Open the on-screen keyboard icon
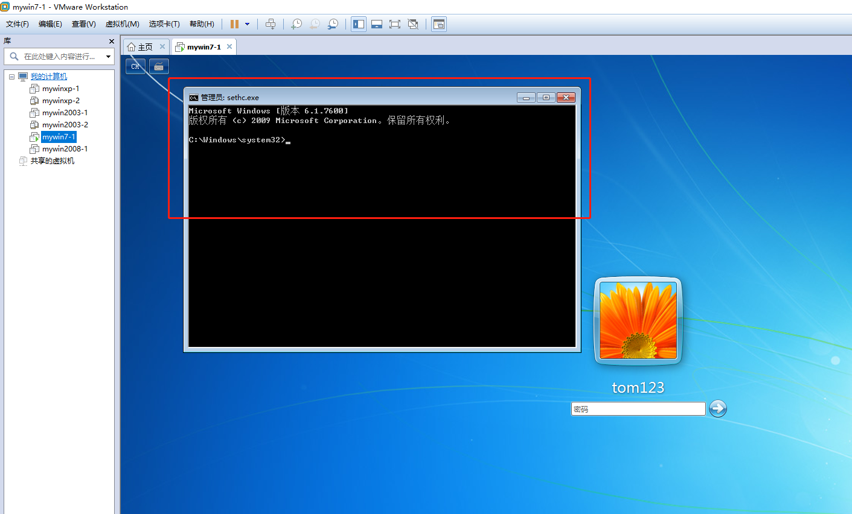Image resolution: width=852 pixels, height=514 pixels. [x=159, y=66]
